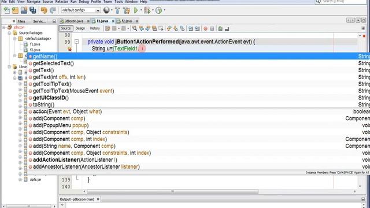Click the Save All toolbar icon
370x208 pixels.
tap(33, 10)
